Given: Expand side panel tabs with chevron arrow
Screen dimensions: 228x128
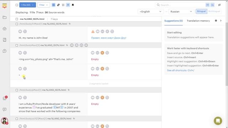Looking at the screenshot, I should coord(221,21).
